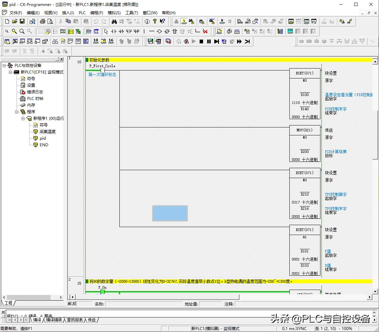Viewport: 379px width, 332px height.
Task: Open 错误日志 in the project tree
Action: pos(35,92)
